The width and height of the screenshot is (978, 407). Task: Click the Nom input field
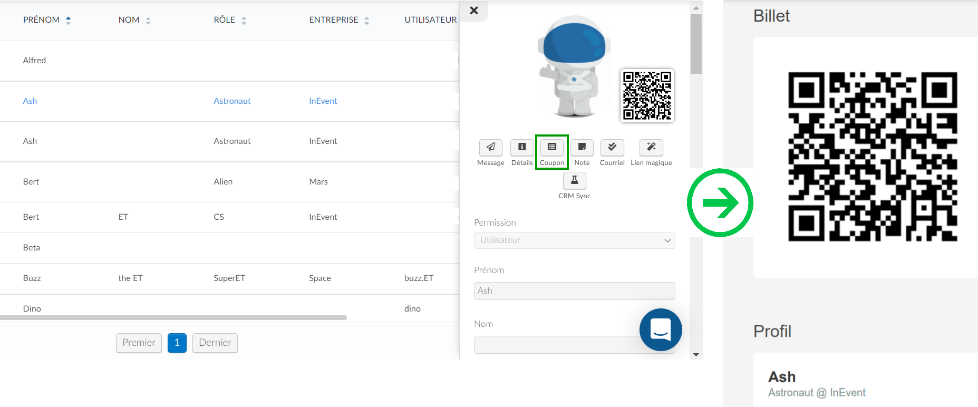tap(574, 345)
